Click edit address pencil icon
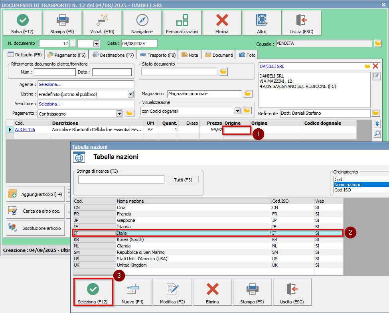The image size is (389, 313). [x=376, y=76]
